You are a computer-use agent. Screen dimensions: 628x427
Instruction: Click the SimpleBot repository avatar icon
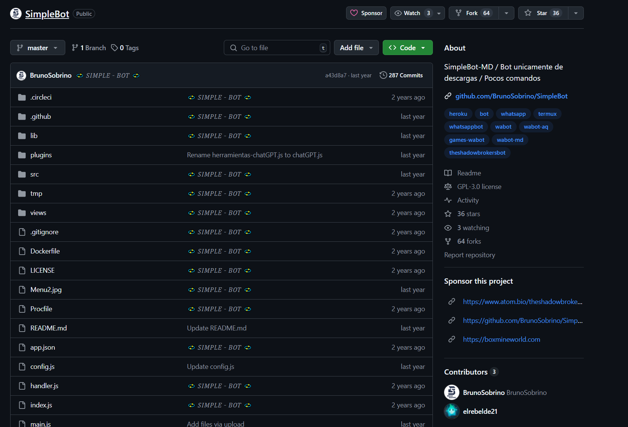click(x=16, y=14)
